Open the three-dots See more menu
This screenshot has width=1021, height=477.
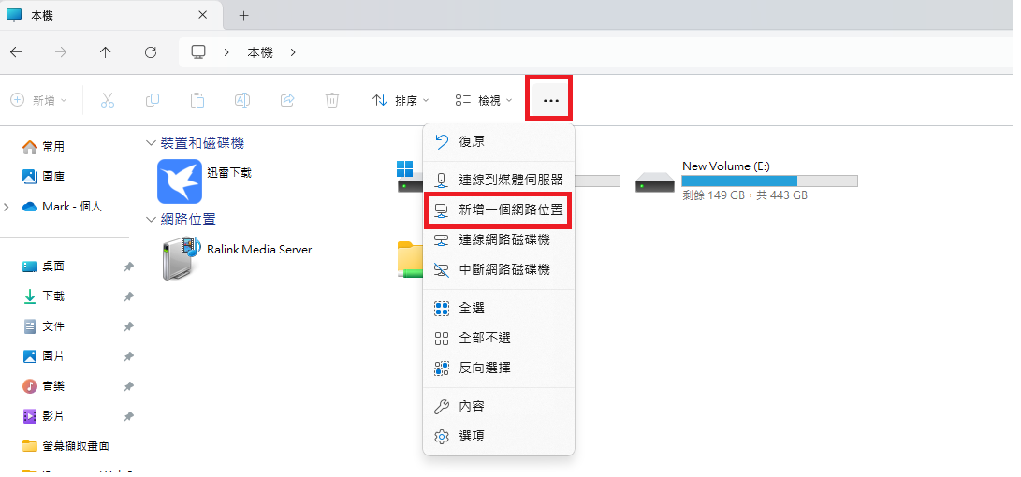point(550,100)
